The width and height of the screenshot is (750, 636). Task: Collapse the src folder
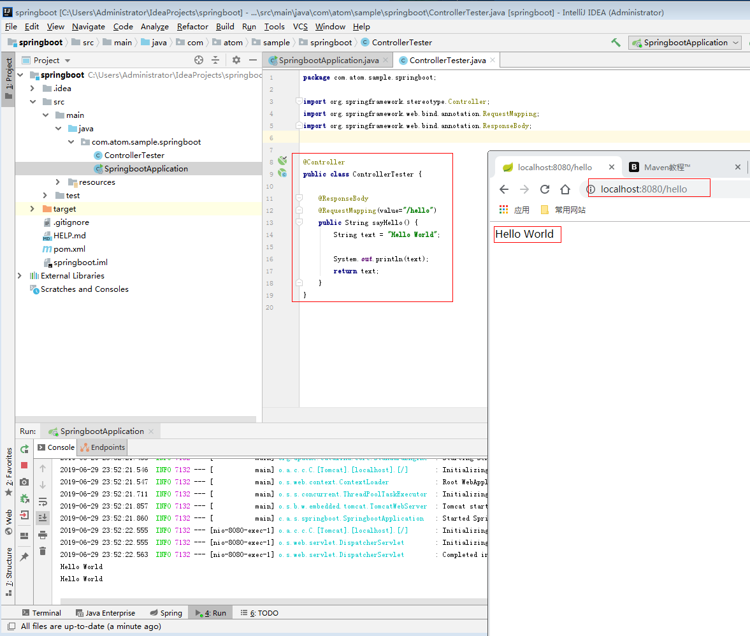coord(32,102)
